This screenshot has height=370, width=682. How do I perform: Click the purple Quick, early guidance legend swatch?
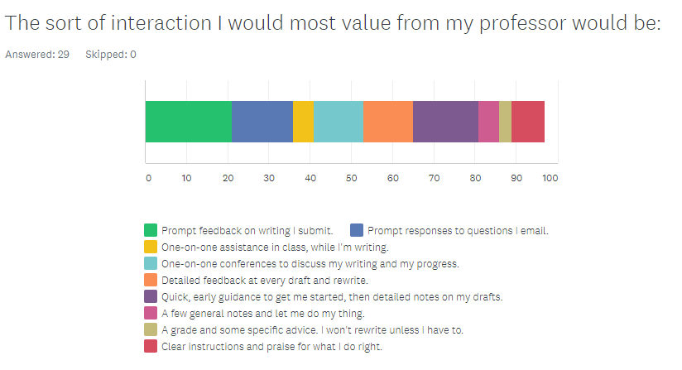click(x=151, y=296)
